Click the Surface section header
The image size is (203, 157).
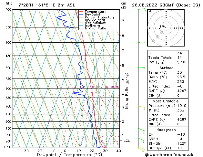click(166, 68)
